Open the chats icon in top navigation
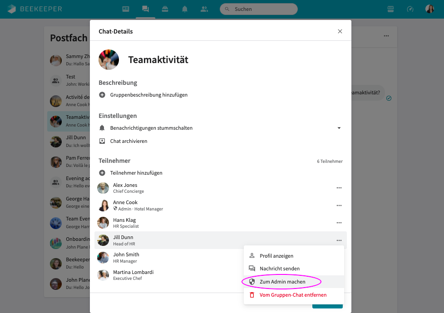Image resolution: width=444 pixels, height=313 pixels. tap(146, 9)
